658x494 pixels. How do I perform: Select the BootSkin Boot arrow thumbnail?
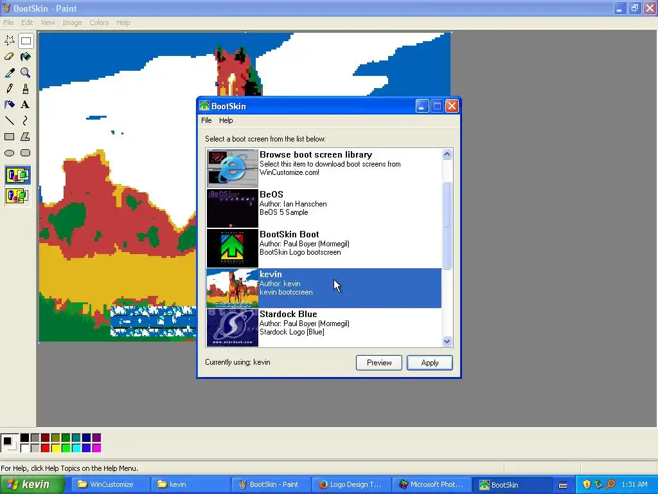(232, 248)
